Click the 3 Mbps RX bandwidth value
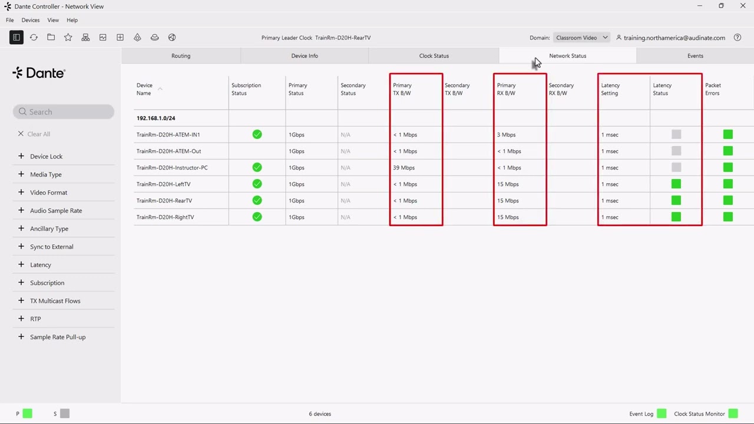Screen dimensions: 754x424 click(x=506, y=135)
